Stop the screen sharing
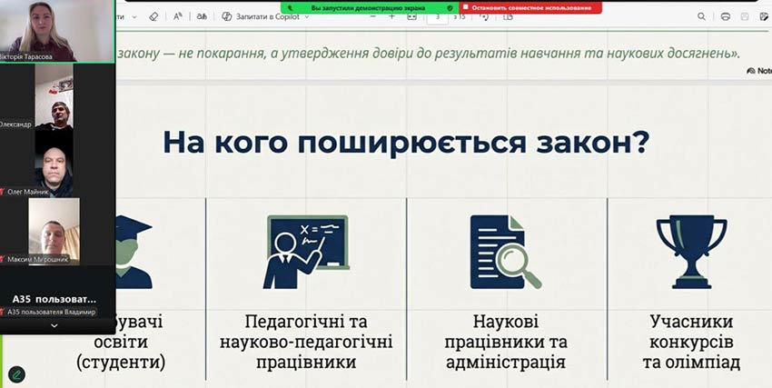 (x=531, y=7)
